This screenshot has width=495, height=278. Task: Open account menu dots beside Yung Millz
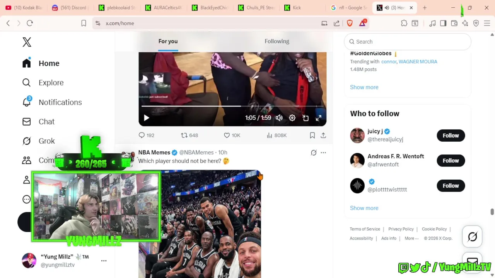pos(104,261)
